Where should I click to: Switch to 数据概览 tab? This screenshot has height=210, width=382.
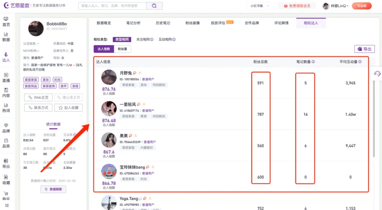[x=104, y=23]
